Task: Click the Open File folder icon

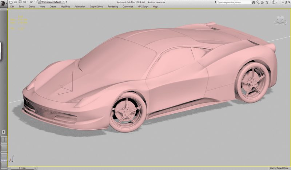Action: [x=15, y=2]
